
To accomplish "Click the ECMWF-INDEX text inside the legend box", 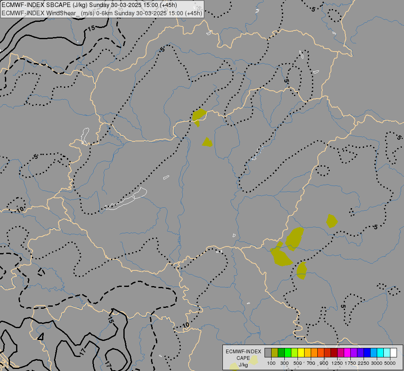I will coord(243,352).
